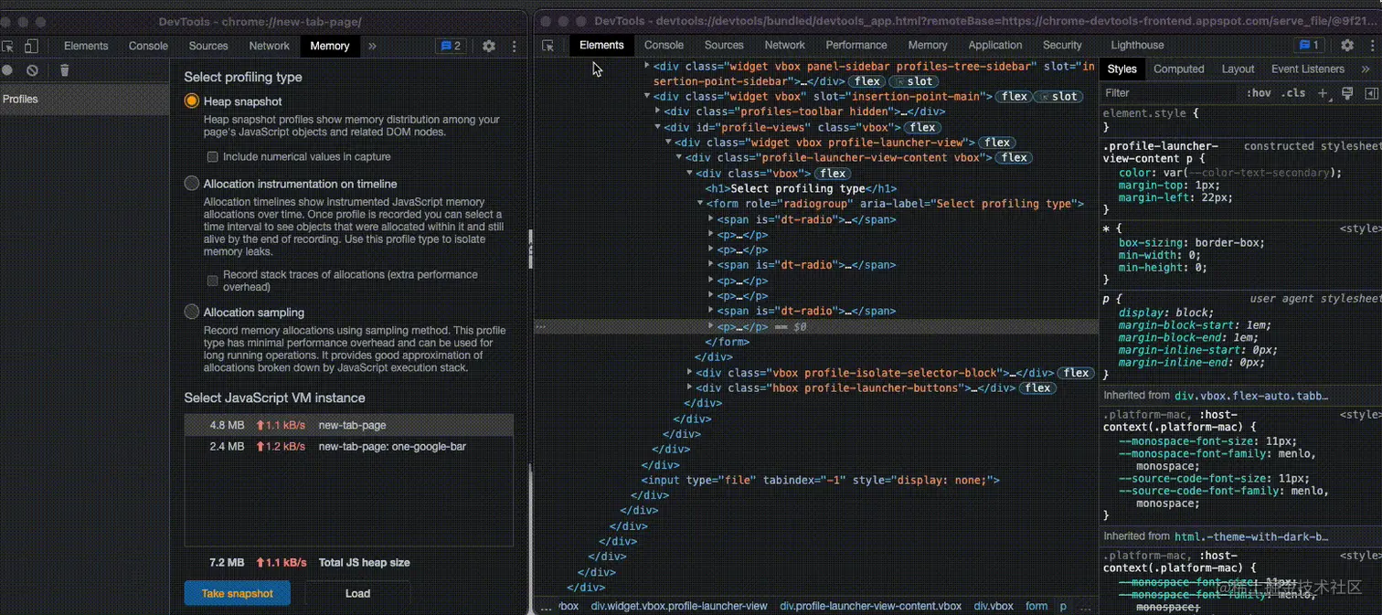Click Load button
The image size is (1382, 615).
pos(357,593)
